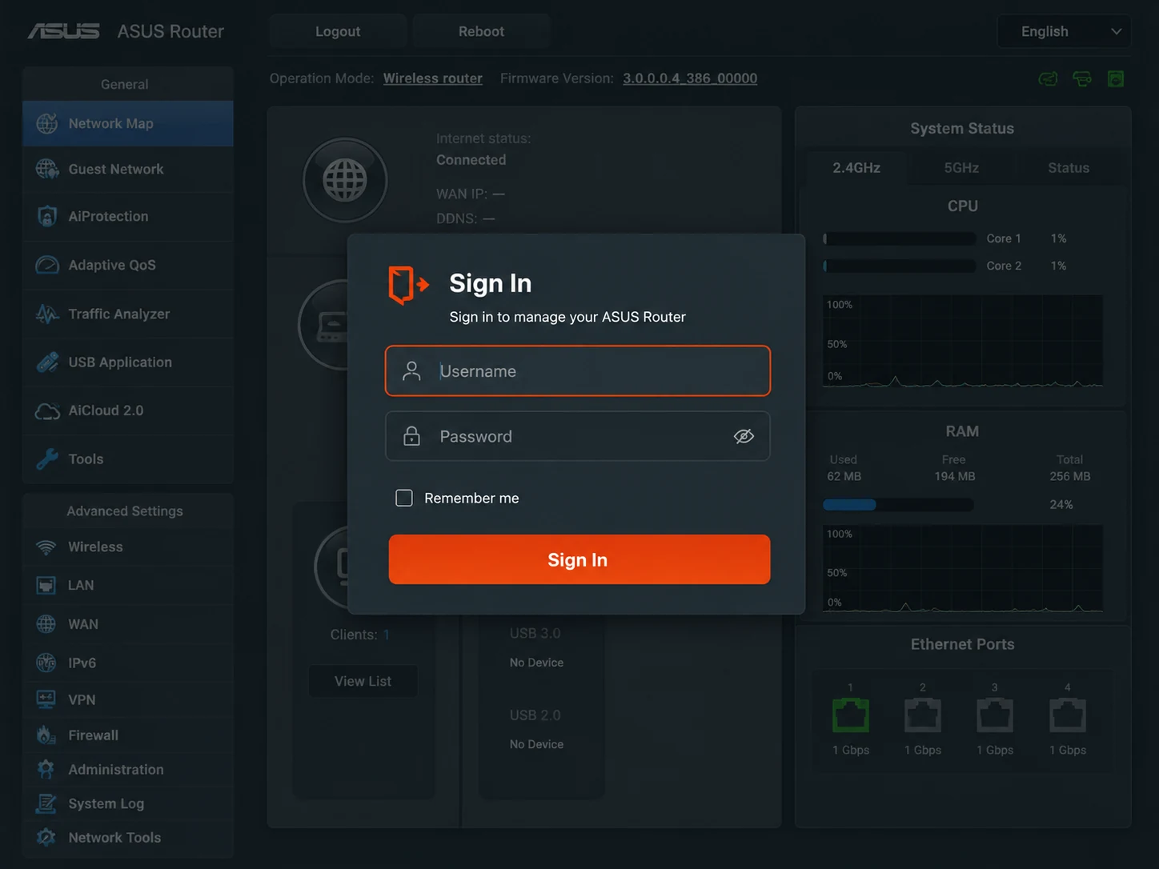Click the Guest Network sidebar icon
The height and width of the screenshot is (869, 1159).
pyautogui.click(x=47, y=169)
